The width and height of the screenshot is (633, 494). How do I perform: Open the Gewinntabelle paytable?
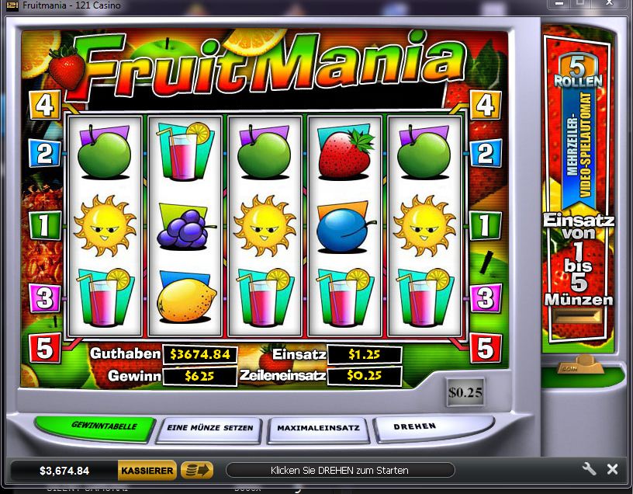[x=95, y=428]
